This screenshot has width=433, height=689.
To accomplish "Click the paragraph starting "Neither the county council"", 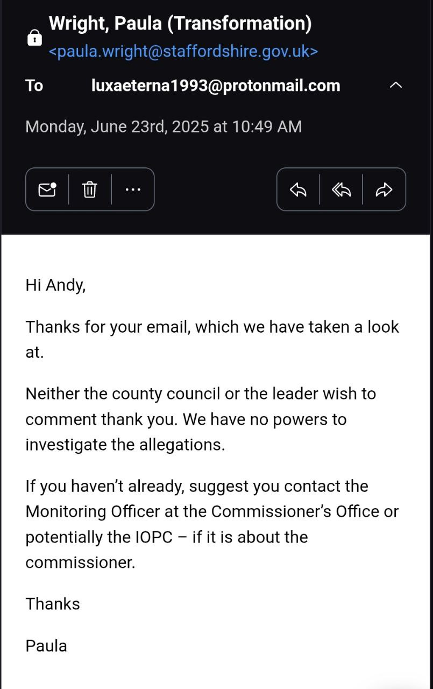I will 201,419.
